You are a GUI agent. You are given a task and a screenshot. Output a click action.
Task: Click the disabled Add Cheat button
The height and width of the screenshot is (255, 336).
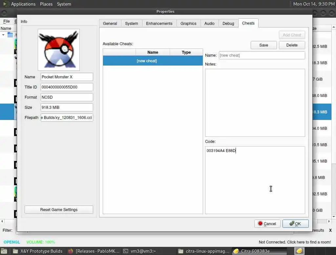(292, 35)
